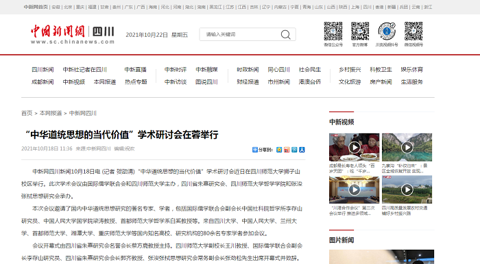This screenshot has width=480, height=264.
Task: Go to the 财经报道 section
Action: tap(248, 82)
